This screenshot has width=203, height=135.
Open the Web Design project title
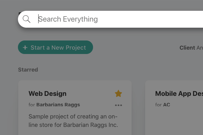coord(47,93)
